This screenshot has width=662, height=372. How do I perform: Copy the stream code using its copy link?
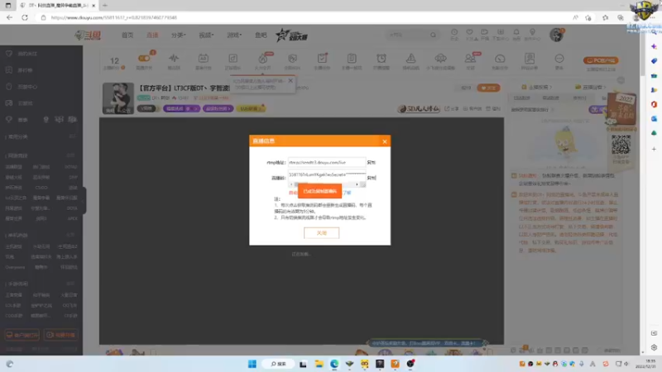(x=371, y=178)
